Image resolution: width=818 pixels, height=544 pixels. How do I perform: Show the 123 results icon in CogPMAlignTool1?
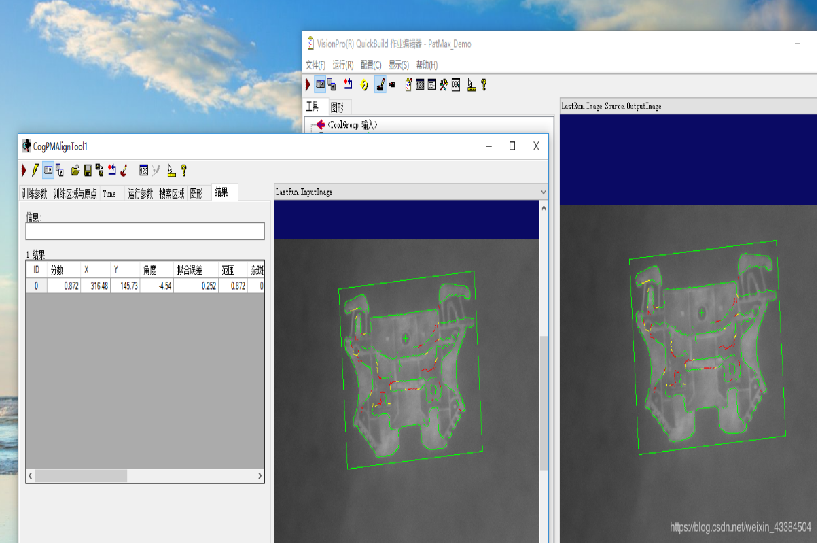144,170
